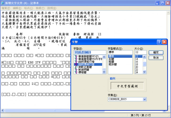Maximize the Notepad window
The image size is (171, 118).
point(162,3)
